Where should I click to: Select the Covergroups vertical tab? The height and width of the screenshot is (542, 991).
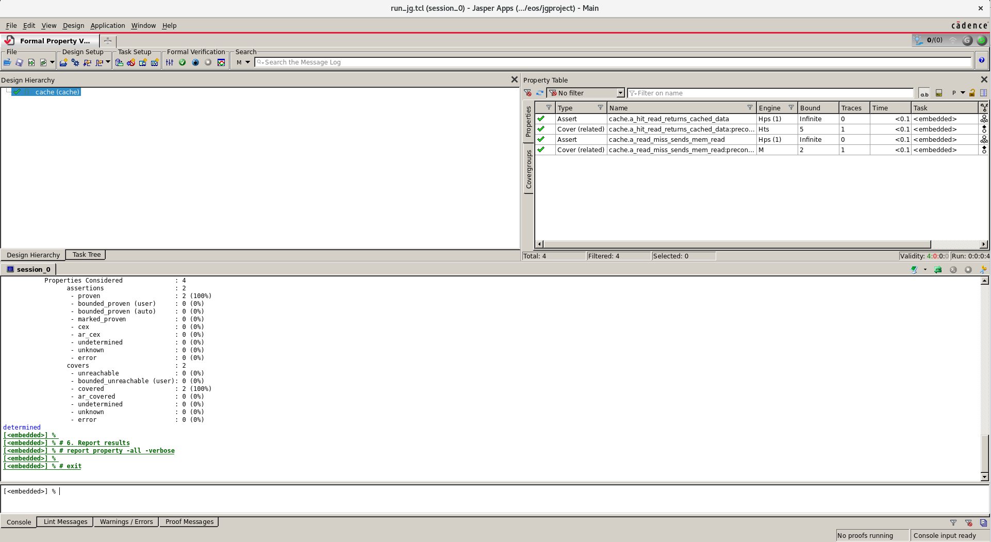[528, 169]
